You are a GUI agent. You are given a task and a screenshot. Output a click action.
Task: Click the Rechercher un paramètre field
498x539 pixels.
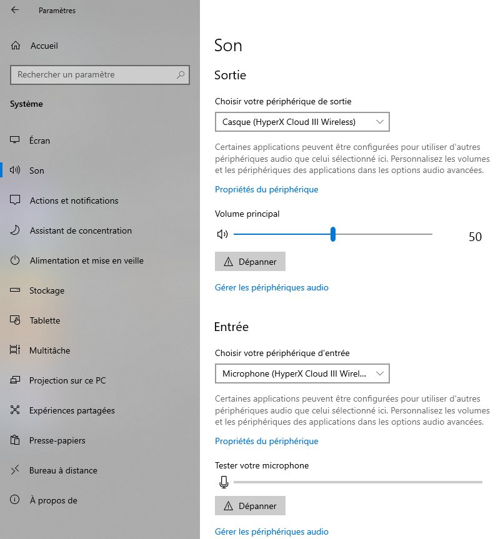click(94, 75)
